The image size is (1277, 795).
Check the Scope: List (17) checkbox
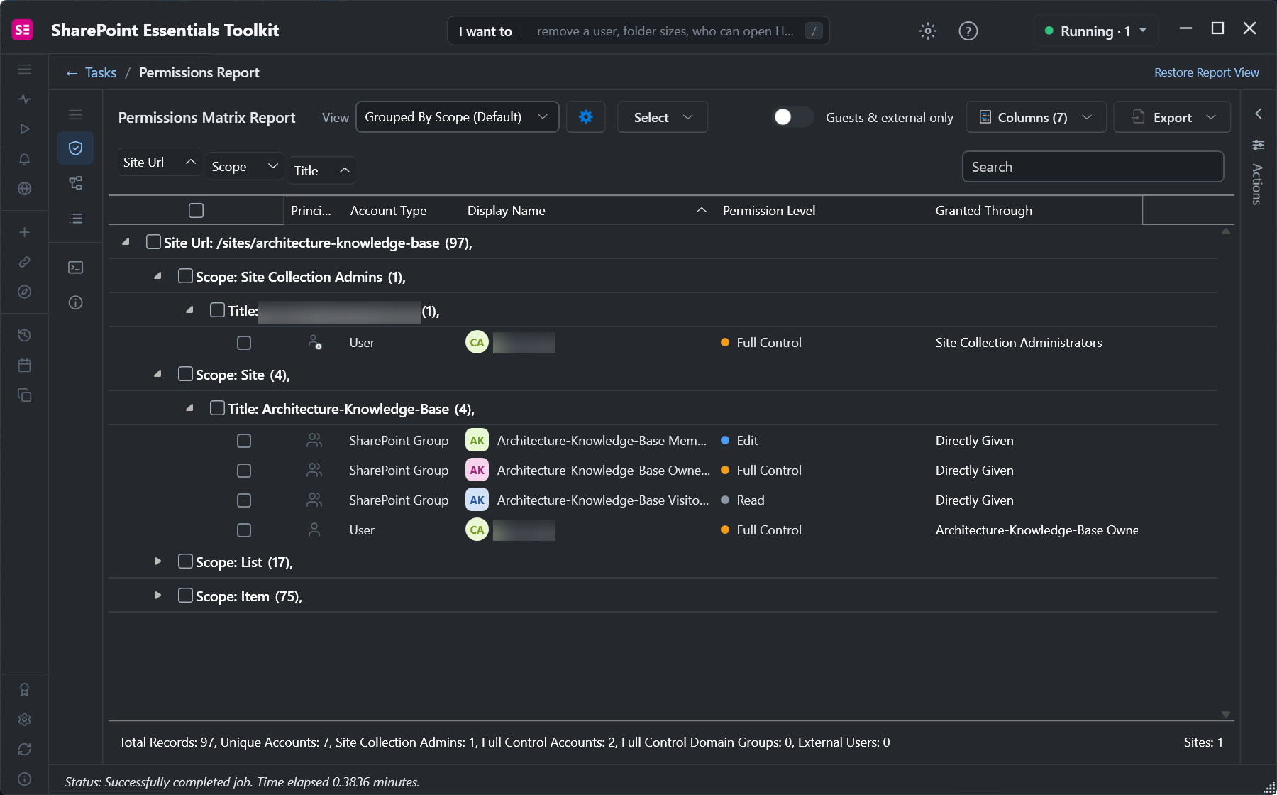click(x=185, y=561)
